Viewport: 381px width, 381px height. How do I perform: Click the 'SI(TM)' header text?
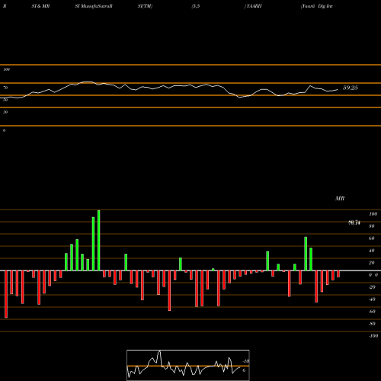[145, 6]
